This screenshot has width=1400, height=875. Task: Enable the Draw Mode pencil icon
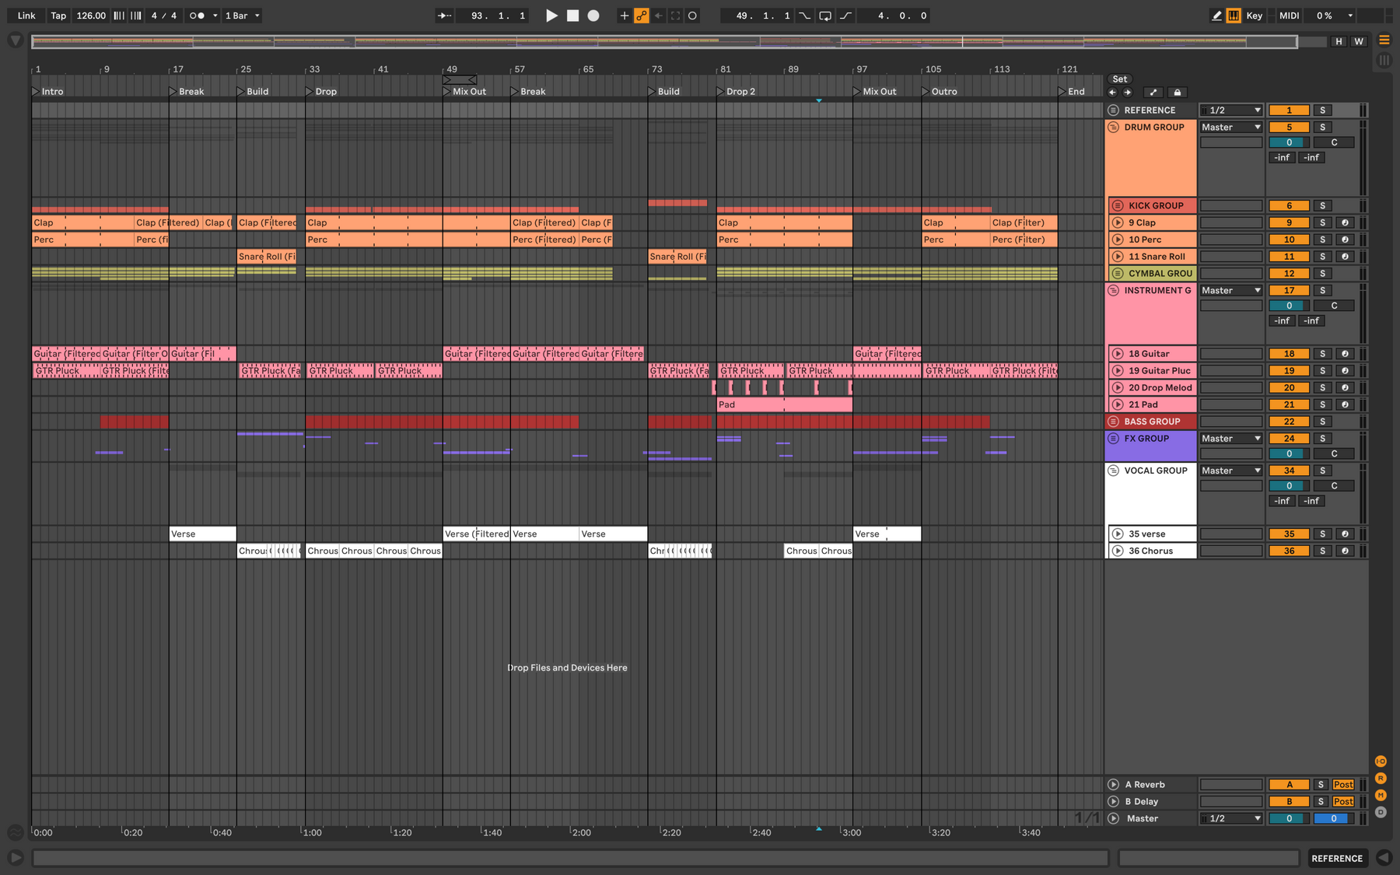(1216, 16)
